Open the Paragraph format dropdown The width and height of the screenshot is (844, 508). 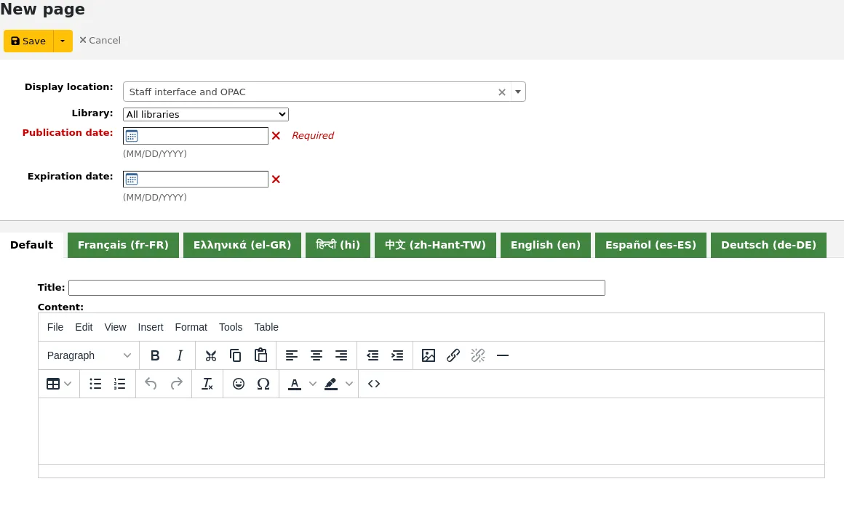89,355
